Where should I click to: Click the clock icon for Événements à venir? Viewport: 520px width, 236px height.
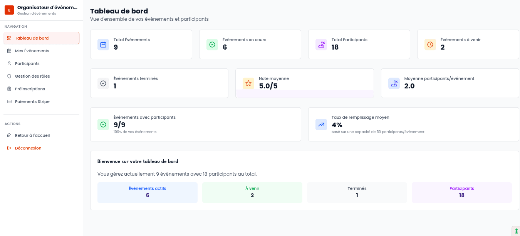click(430, 45)
